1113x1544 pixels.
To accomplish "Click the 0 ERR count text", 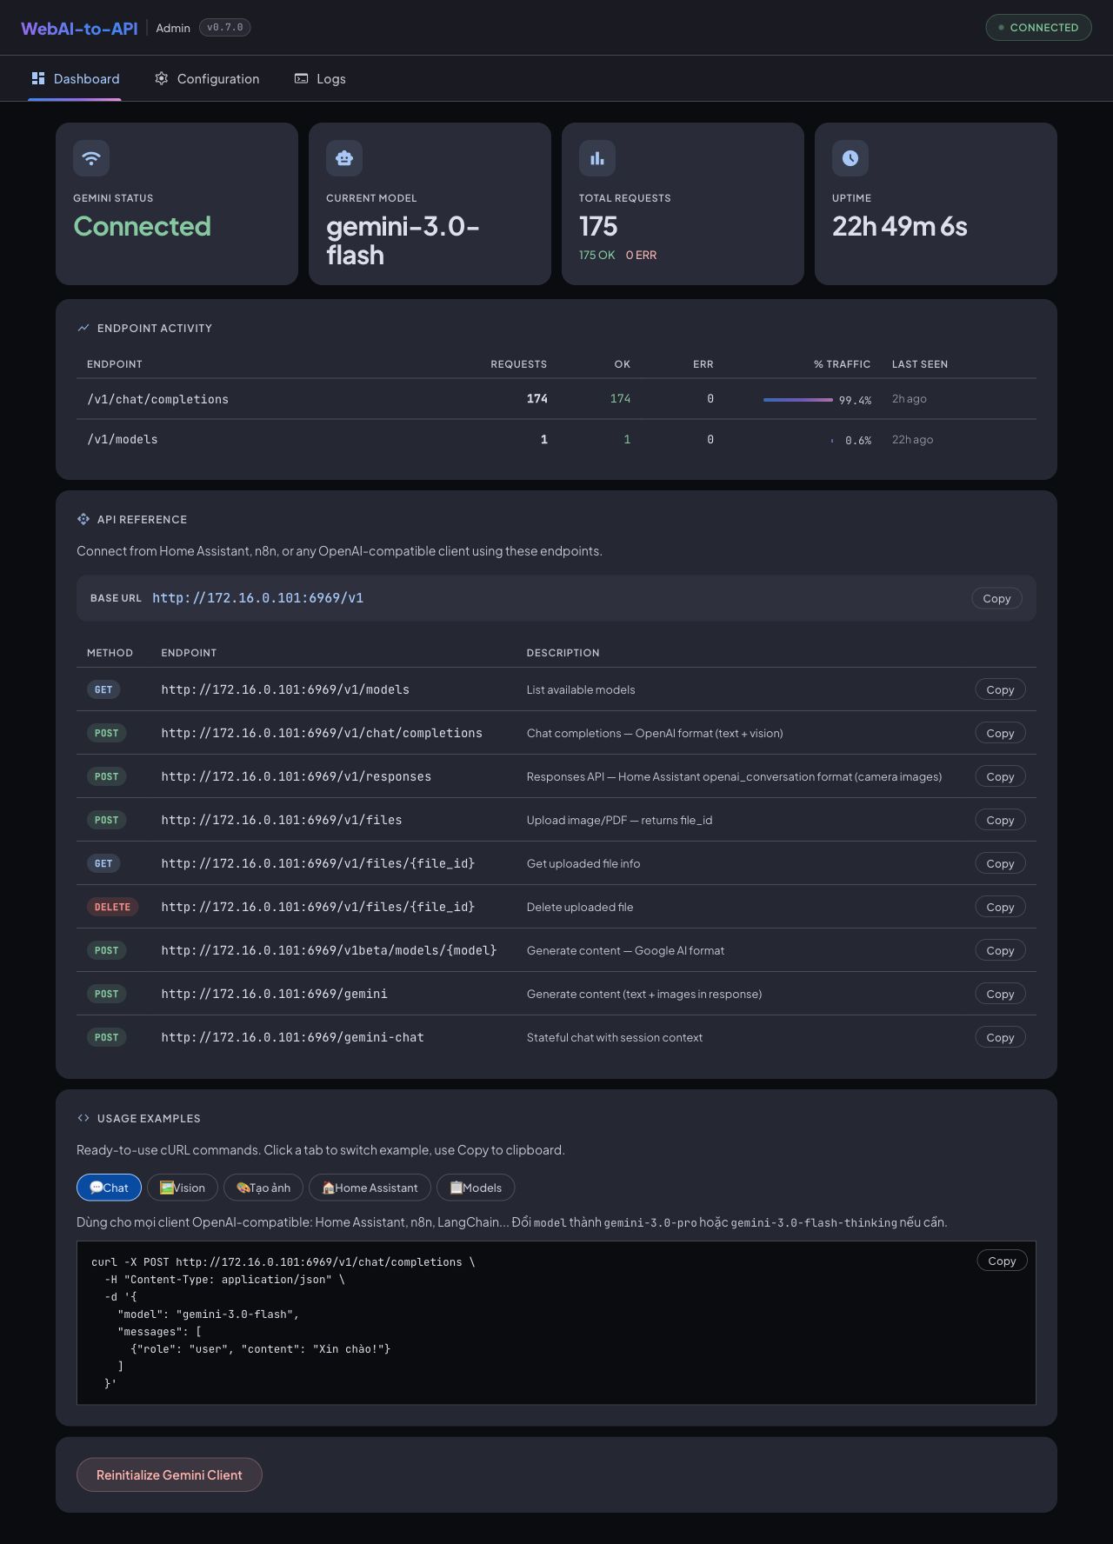I will tap(641, 255).
